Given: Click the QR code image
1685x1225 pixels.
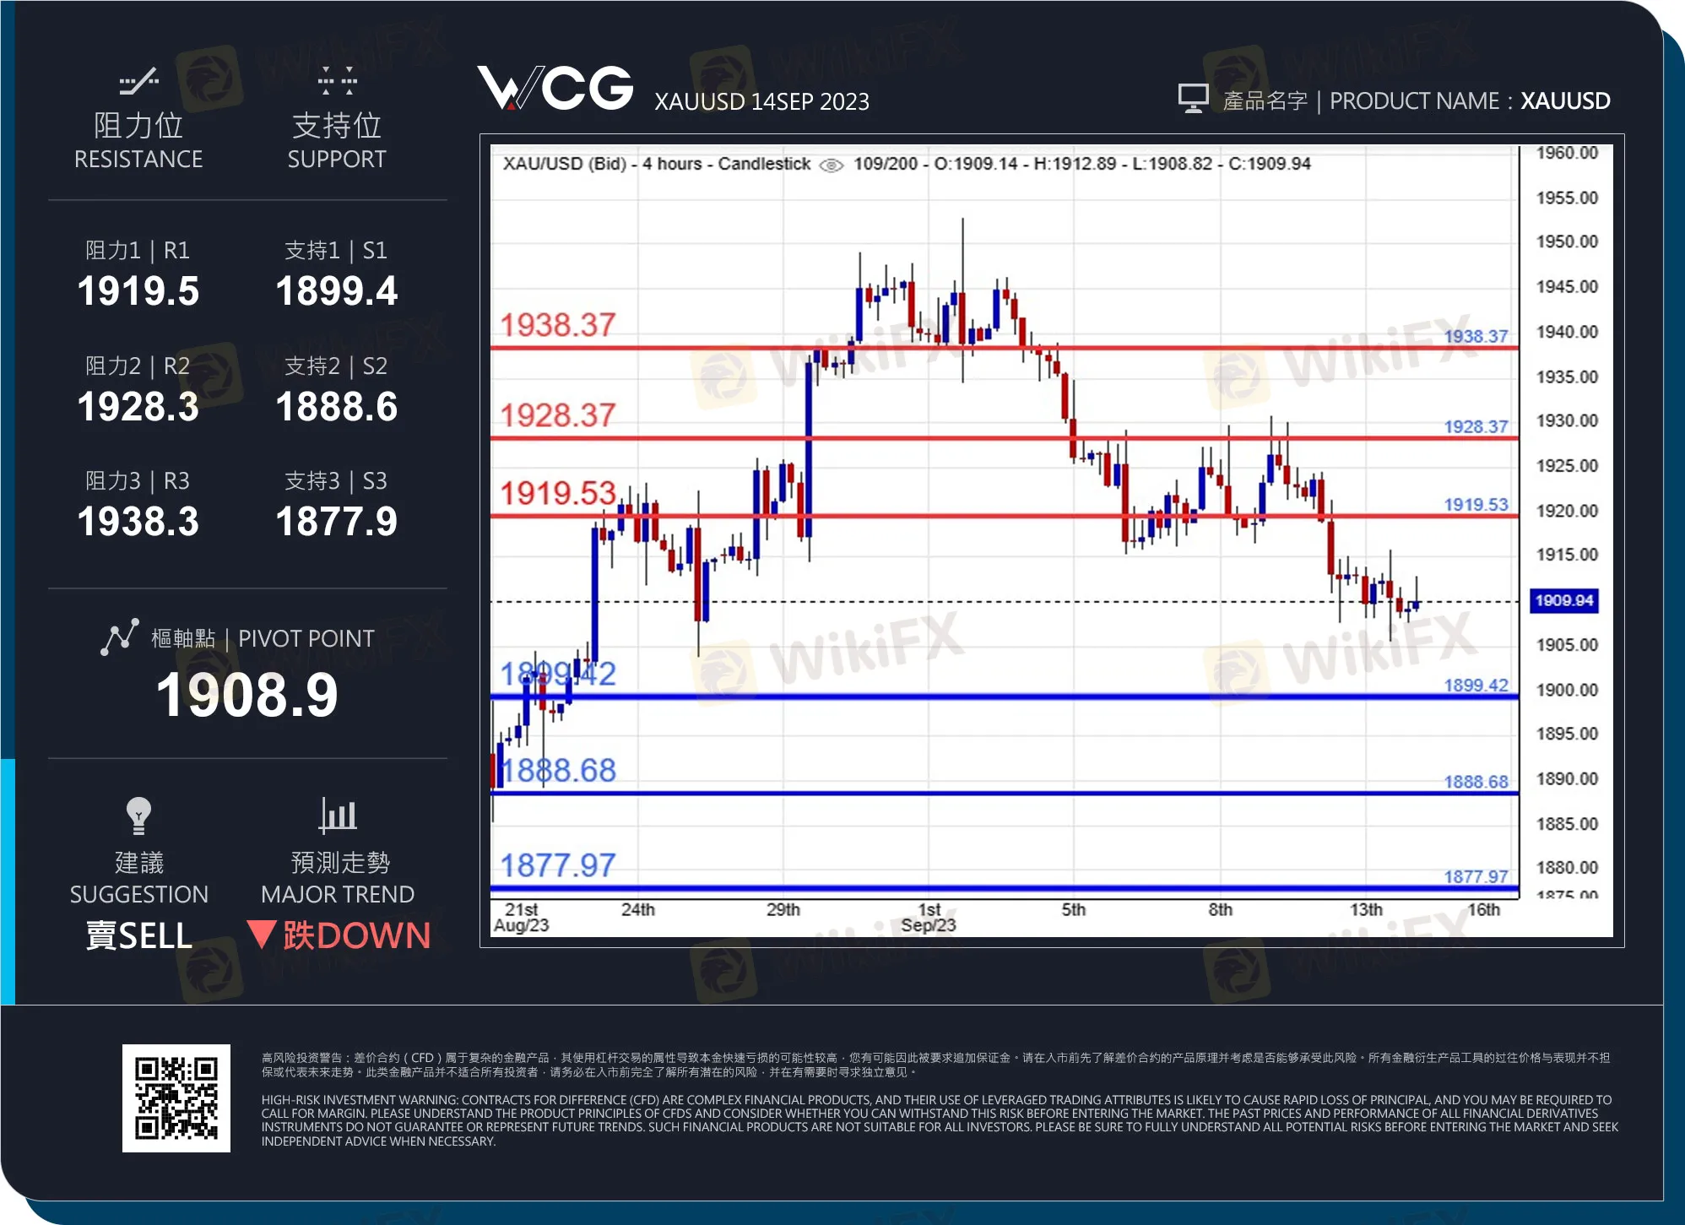Looking at the screenshot, I should 176,1098.
